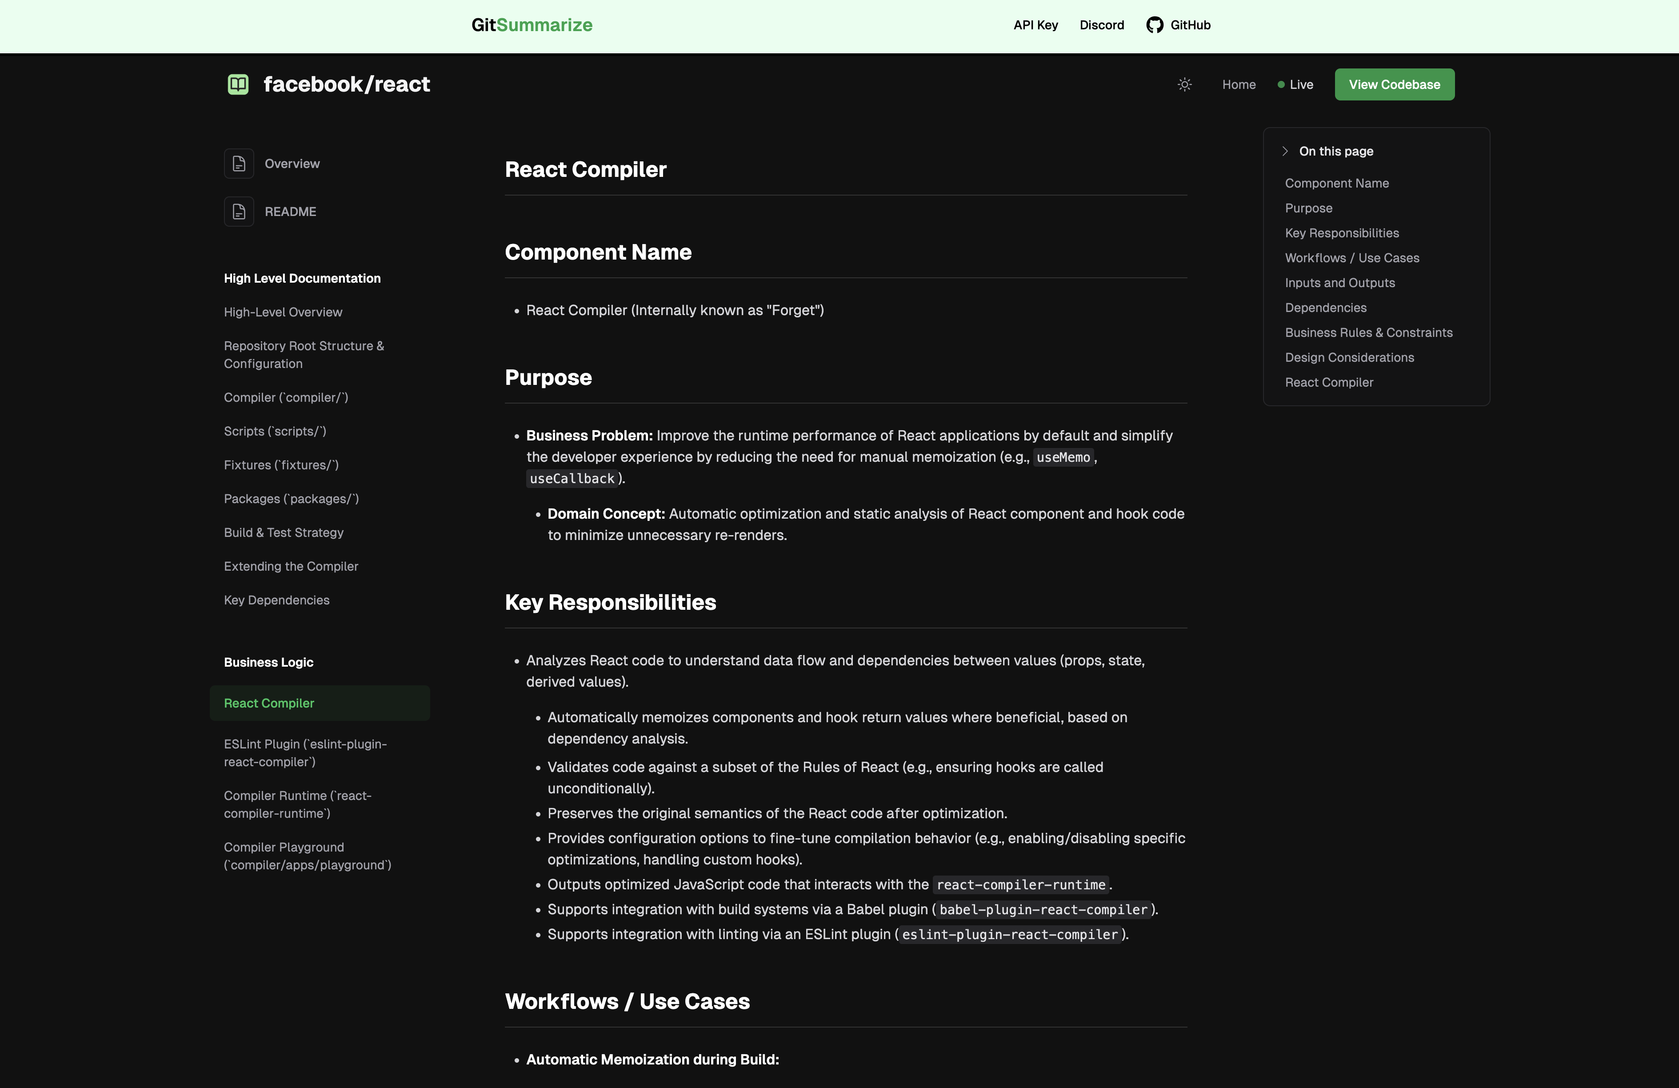Click the GitHub octocat icon
1679x1088 pixels.
[x=1154, y=25]
